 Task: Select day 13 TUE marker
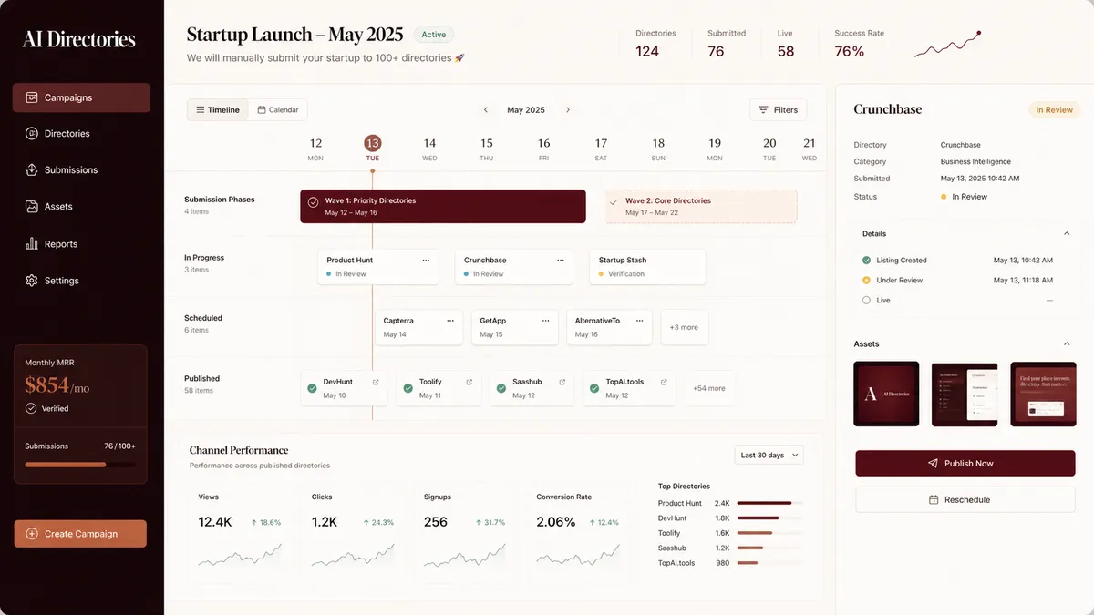pos(372,143)
